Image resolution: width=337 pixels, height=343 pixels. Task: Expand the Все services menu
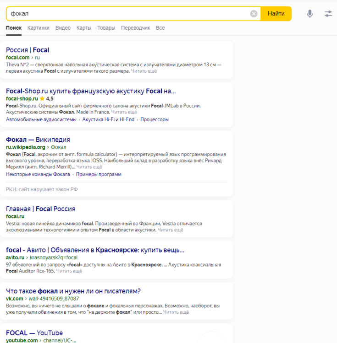160,28
